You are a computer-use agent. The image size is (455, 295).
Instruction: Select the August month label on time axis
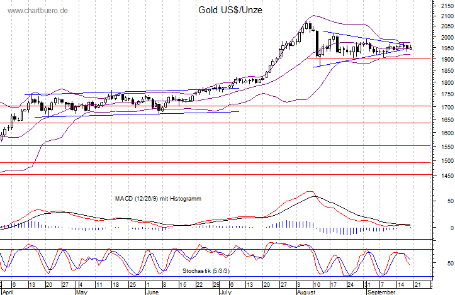[x=306, y=292]
